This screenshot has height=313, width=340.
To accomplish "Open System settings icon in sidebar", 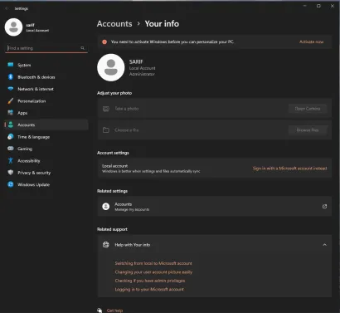I will click(x=11, y=65).
